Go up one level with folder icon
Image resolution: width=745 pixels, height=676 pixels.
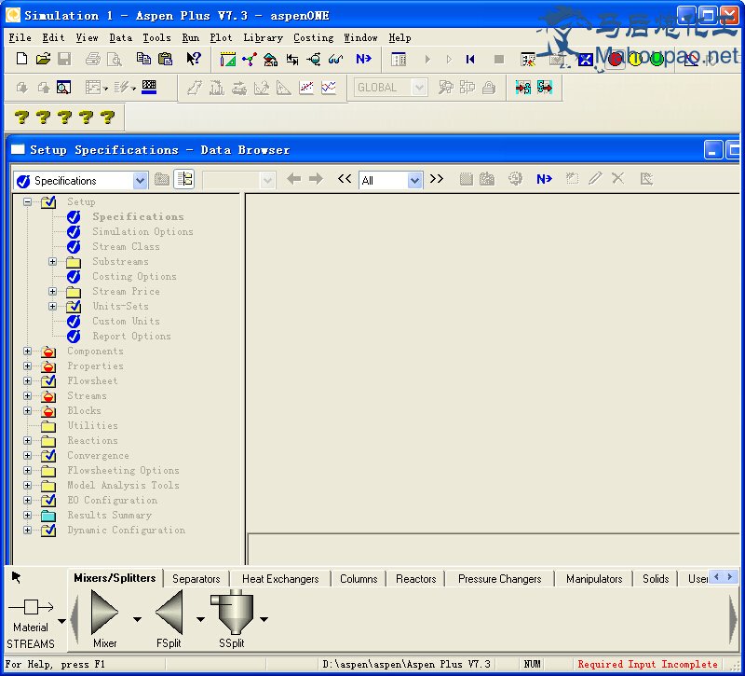(x=162, y=179)
